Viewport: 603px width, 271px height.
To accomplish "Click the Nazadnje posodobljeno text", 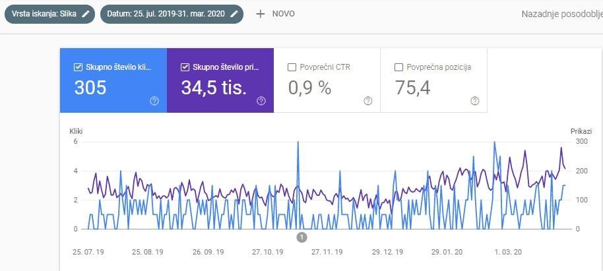I will coord(562,15).
